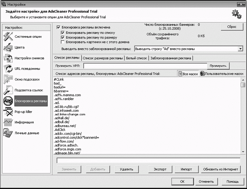
Task: Enable Блокировать картинки не с этого домена
Action: [x=63, y=42]
